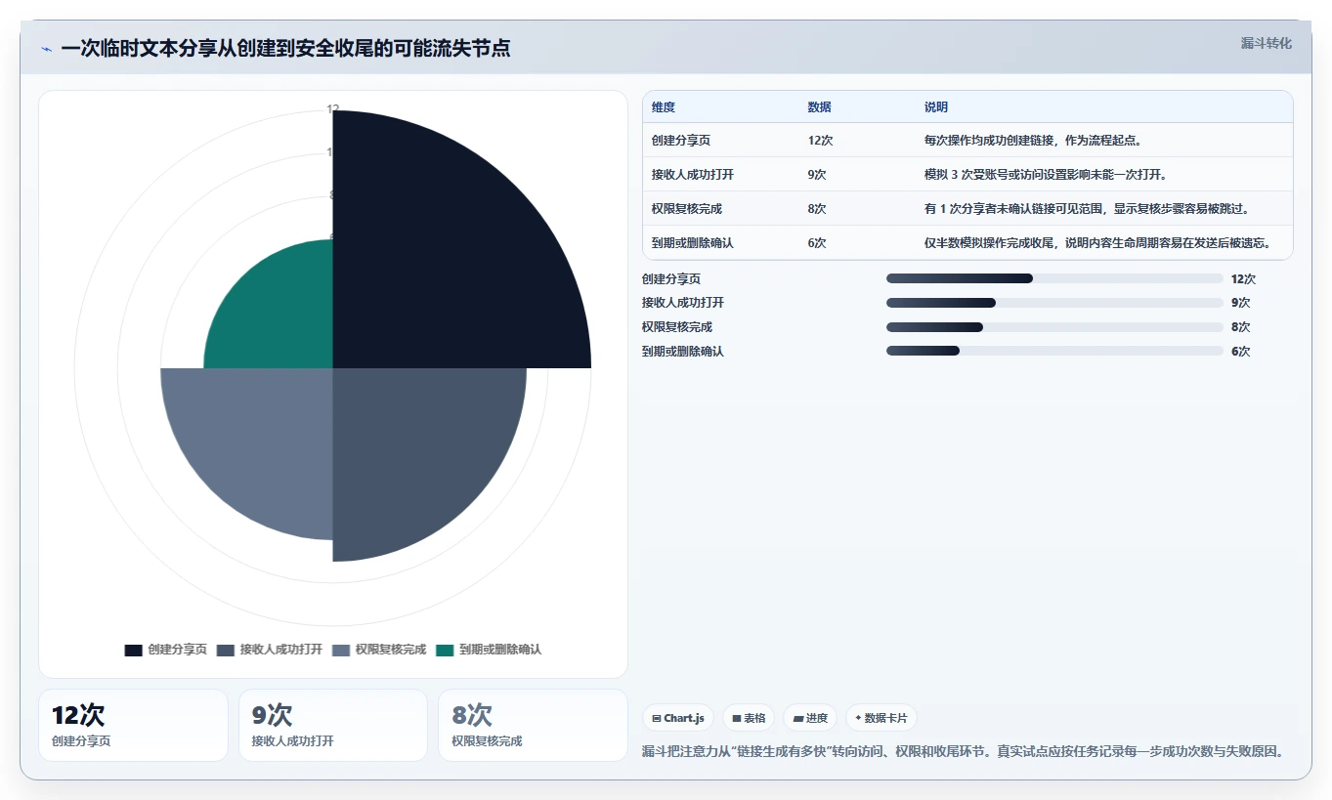Click the 12次 value beside the progress bars
1332x800 pixels.
point(1243,278)
